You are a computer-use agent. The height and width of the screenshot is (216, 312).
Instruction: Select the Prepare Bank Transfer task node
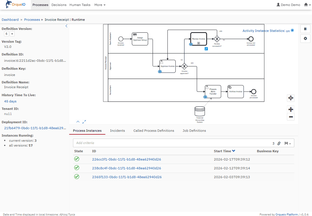point(213,92)
